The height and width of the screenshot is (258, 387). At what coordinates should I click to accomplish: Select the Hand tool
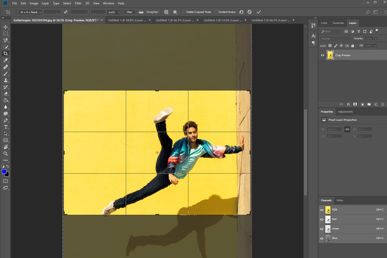5,147
